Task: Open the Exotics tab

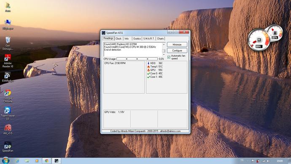Action: (137, 39)
